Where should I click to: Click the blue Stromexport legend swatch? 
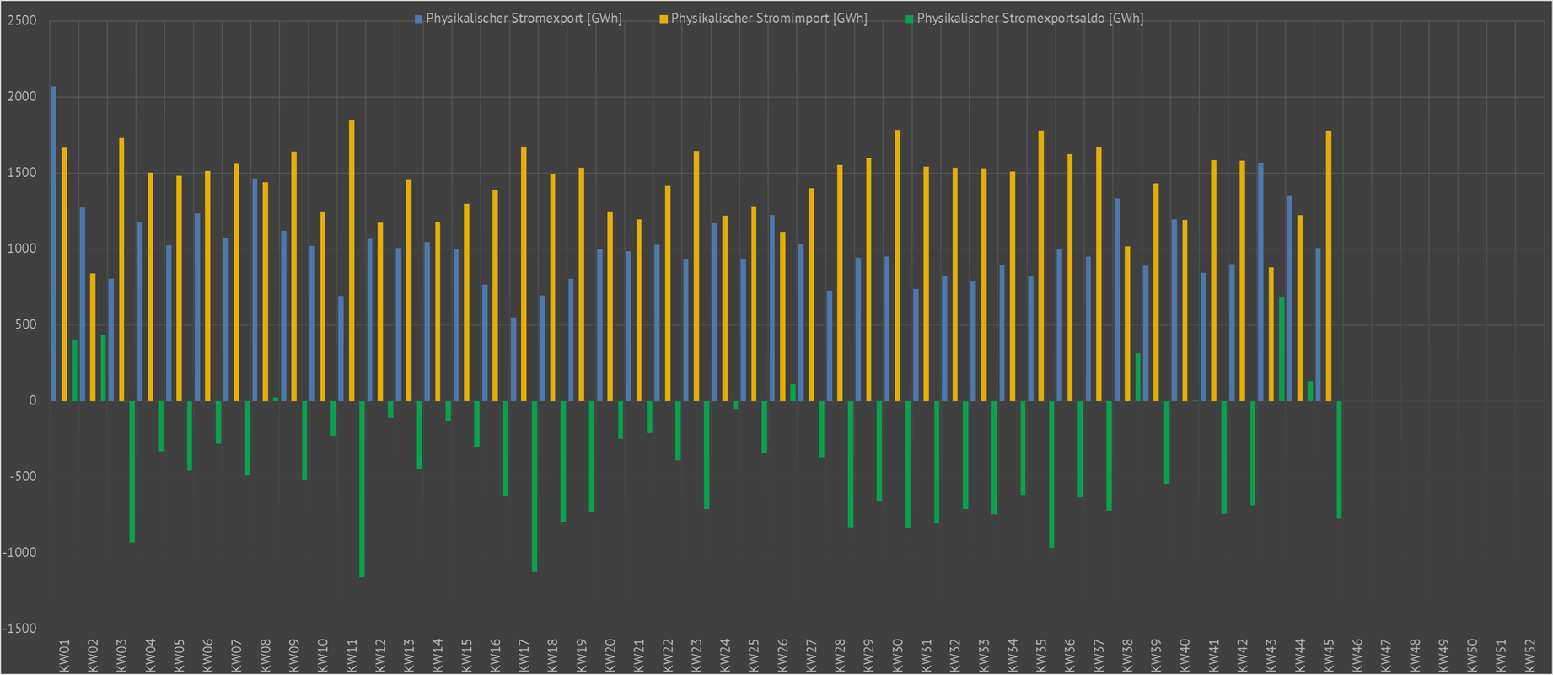click(418, 19)
